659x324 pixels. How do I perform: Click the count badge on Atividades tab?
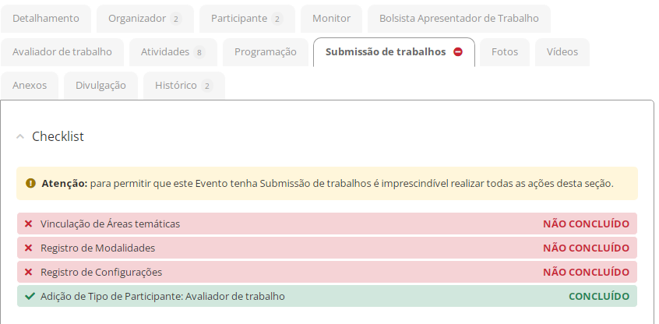(x=200, y=52)
